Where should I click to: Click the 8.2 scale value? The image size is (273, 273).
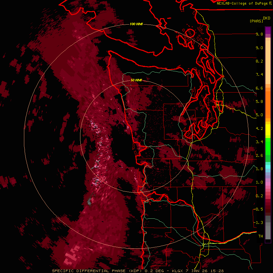[x=259, y=61]
